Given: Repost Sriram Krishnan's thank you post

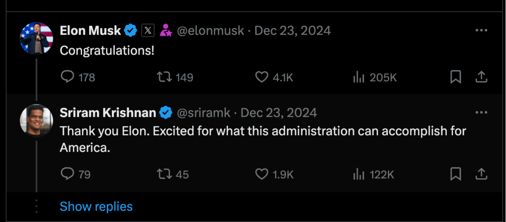Looking at the screenshot, I should coord(164,174).
